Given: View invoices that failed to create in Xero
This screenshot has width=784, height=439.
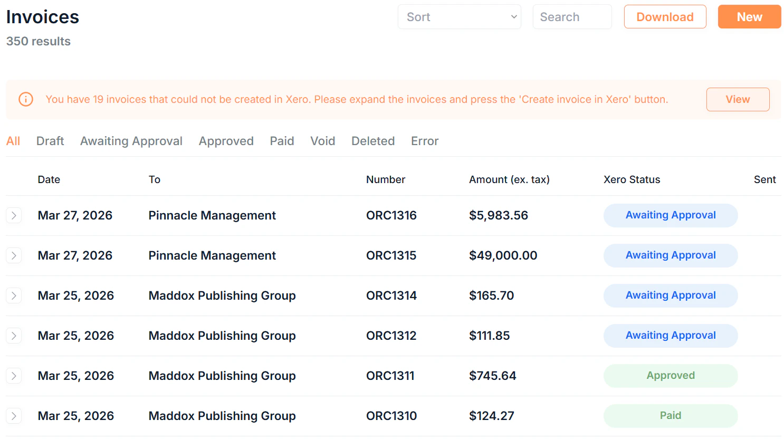Looking at the screenshot, I should (x=738, y=99).
